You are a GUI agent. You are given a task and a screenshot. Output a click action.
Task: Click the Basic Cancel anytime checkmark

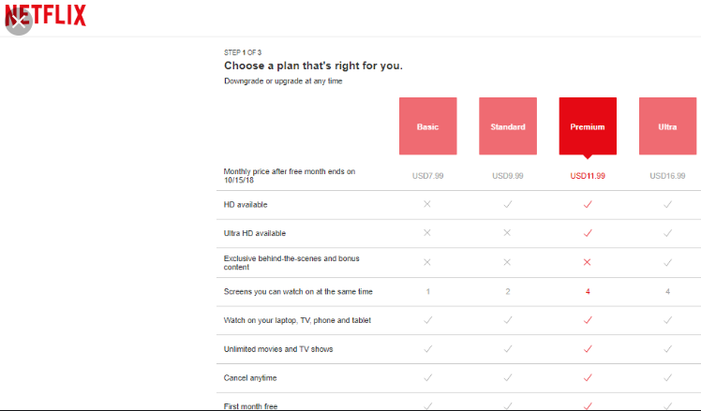tap(428, 378)
